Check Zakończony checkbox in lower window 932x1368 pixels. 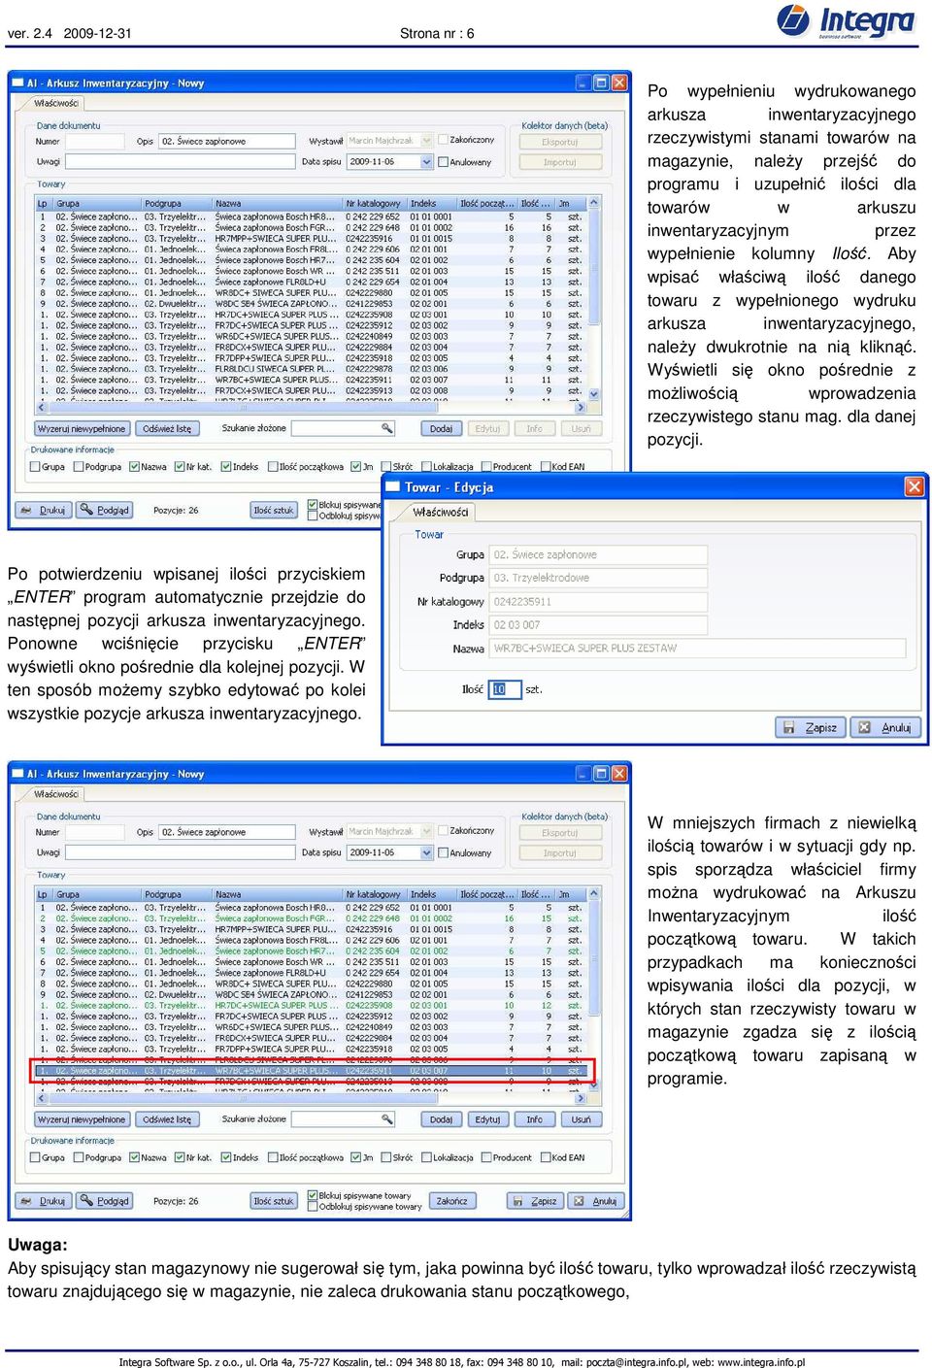coord(443,831)
